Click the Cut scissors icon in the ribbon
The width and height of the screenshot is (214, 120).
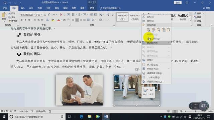click(10, 13)
